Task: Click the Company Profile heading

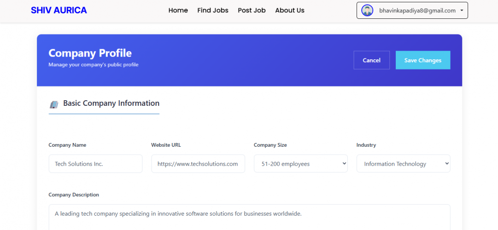Action: click(x=90, y=53)
